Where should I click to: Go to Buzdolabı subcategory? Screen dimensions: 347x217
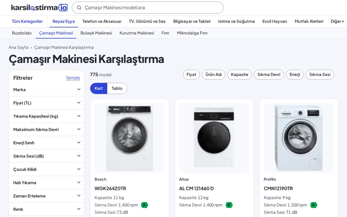tap(22, 33)
